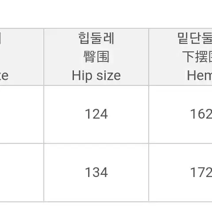The width and height of the screenshot is (212, 212).
Task: Select the Chinese label 臀围
Action: (x=96, y=57)
